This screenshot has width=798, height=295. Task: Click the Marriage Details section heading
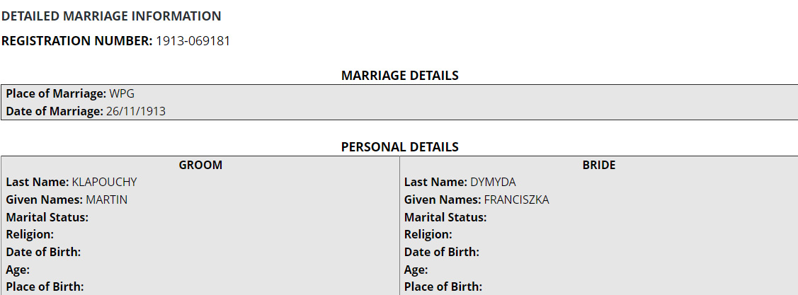click(399, 76)
